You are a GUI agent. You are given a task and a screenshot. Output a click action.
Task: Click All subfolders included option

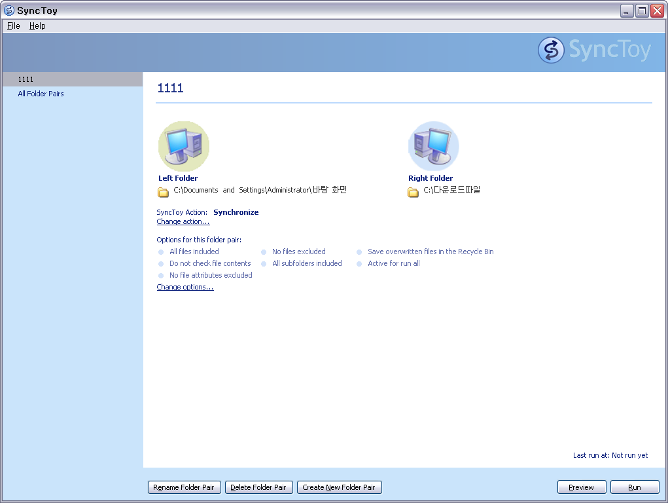[x=307, y=264]
